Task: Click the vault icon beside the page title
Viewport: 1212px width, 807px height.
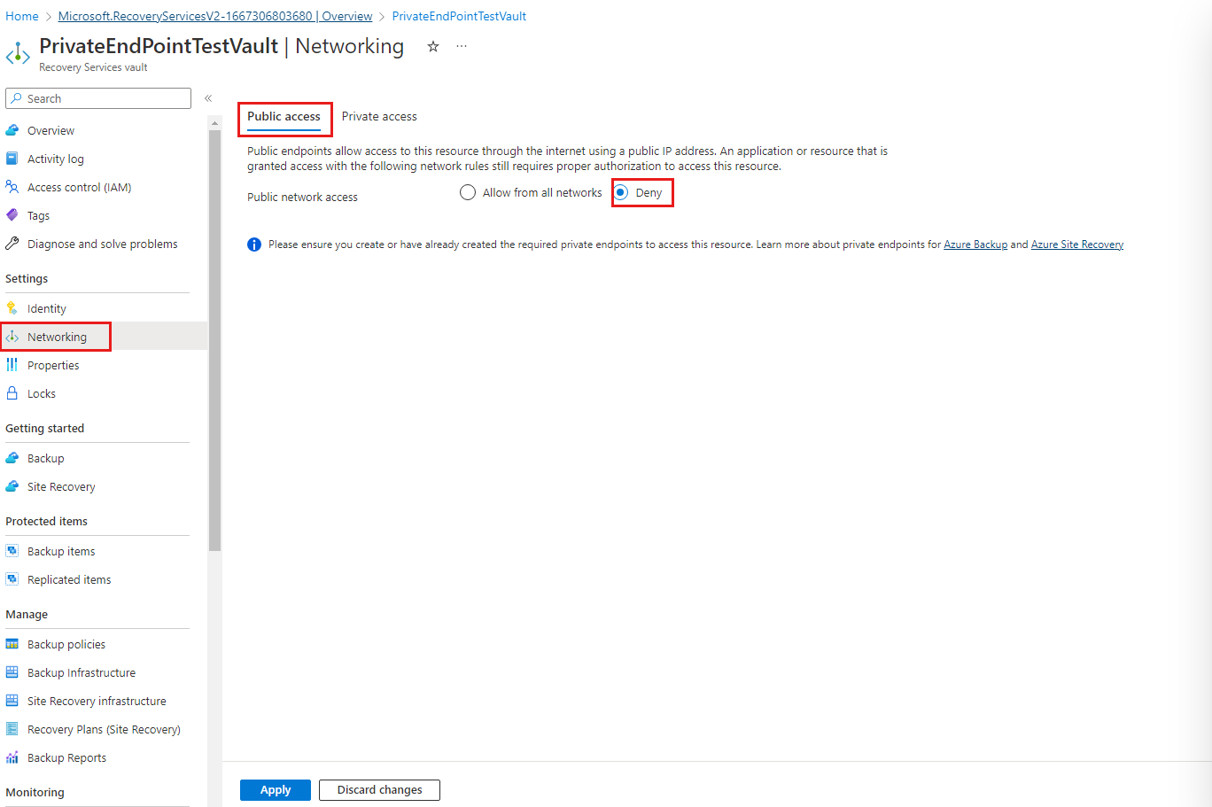Action: (18, 54)
